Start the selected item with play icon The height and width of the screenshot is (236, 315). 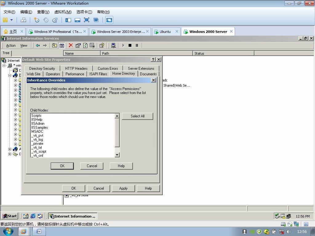pos(123,45)
